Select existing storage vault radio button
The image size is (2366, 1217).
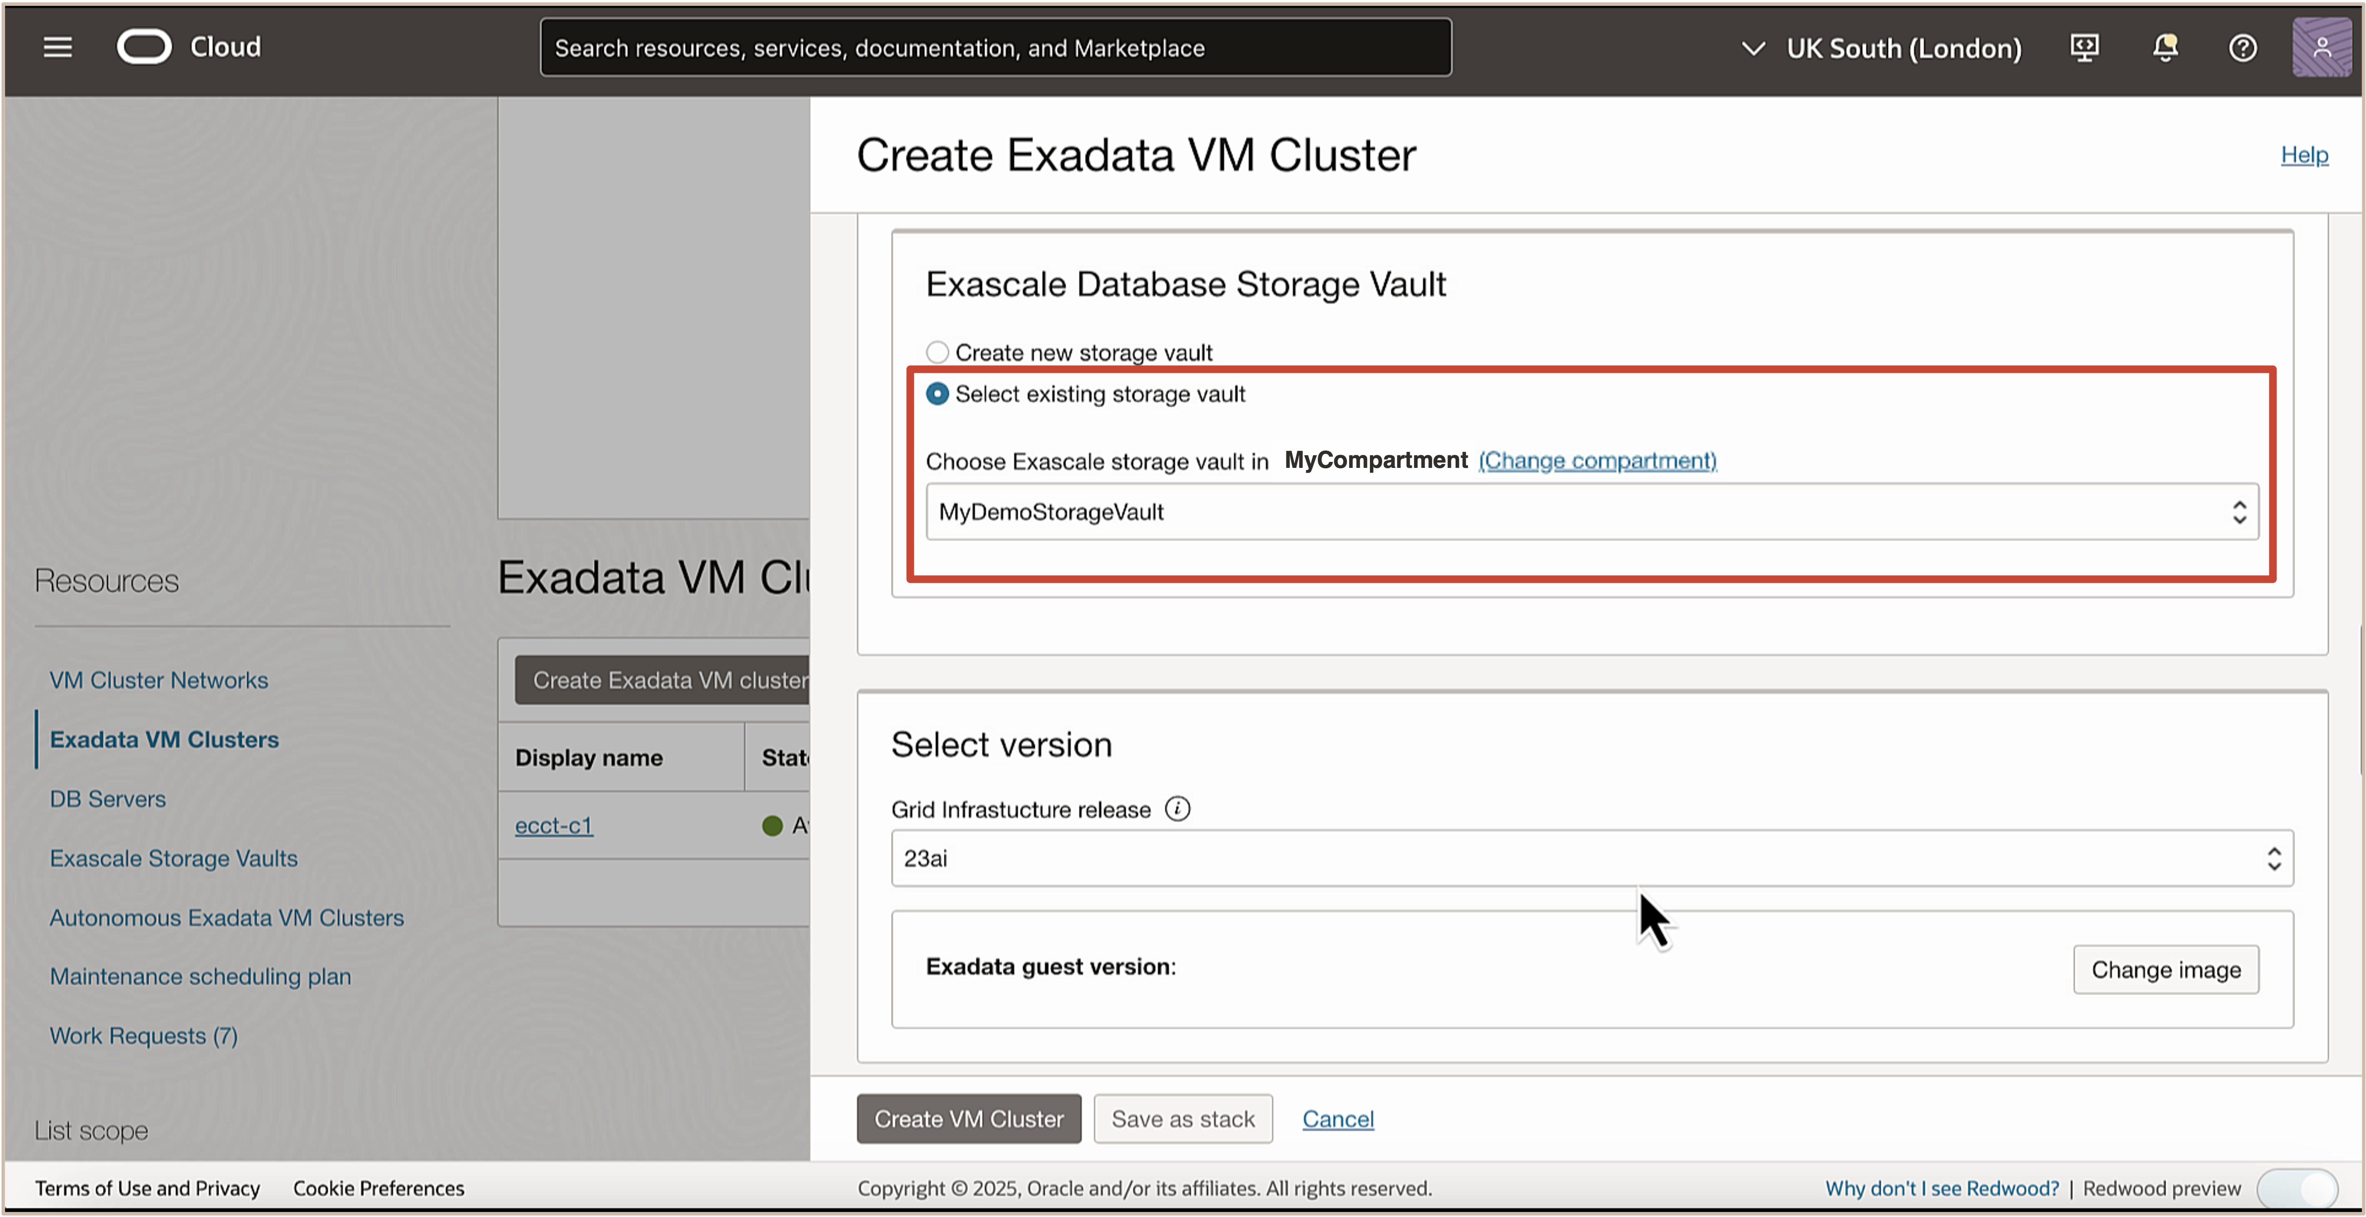[937, 394]
